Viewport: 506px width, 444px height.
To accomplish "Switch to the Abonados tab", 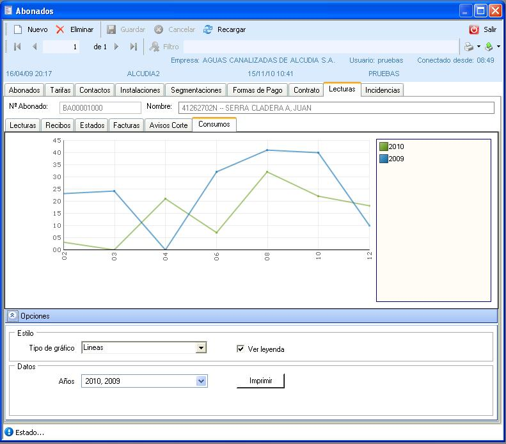I will coord(24,90).
